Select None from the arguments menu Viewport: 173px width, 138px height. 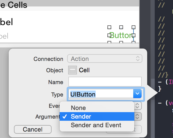(78, 108)
